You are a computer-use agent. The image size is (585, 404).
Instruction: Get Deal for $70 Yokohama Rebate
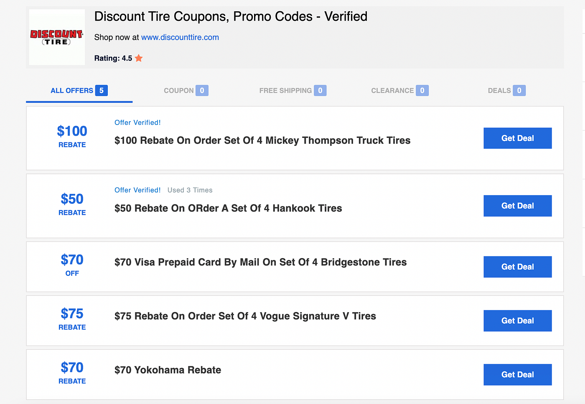[x=518, y=375]
